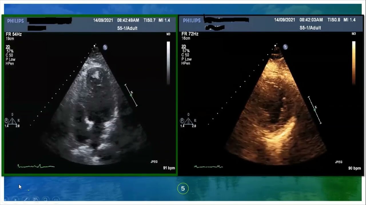Click the 'HPen' setting on the left panel
366x205 pixels.
pyautogui.click(x=10, y=63)
